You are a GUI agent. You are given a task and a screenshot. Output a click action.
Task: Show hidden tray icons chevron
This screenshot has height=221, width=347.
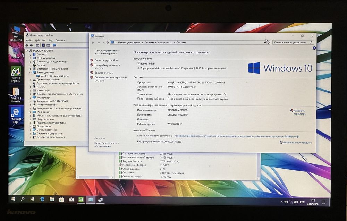click(281, 202)
